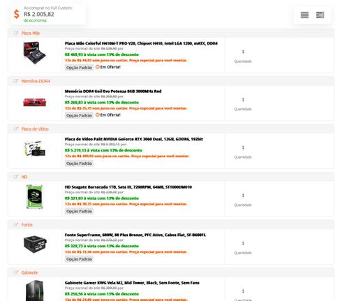
Task: Click the Gabinete Gamer KWG Vela M2 title
Action: (x=132, y=283)
